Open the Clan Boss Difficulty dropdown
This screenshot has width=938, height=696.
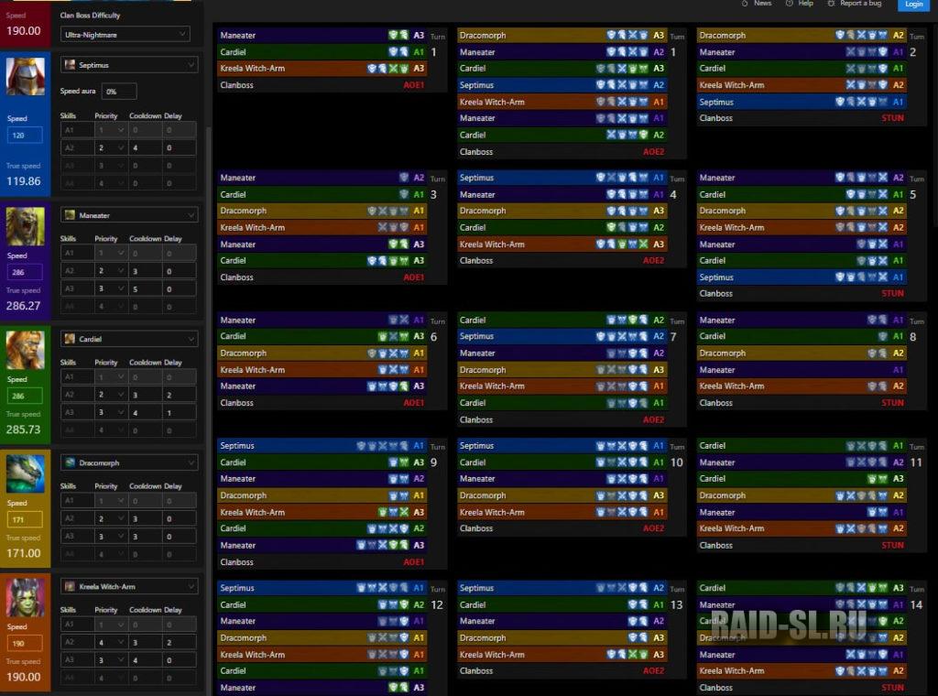pyautogui.click(x=125, y=34)
